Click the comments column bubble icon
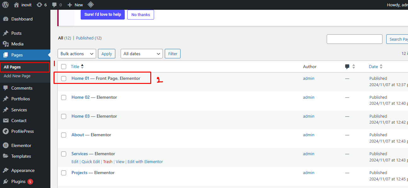The height and width of the screenshot is (188, 408). tap(347, 67)
